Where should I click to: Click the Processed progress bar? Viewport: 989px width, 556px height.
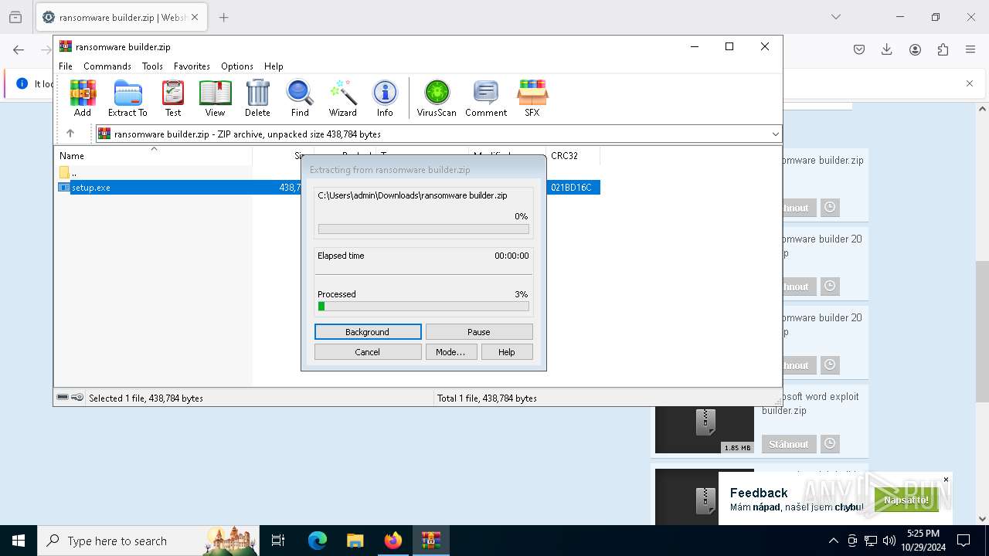(x=423, y=307)
